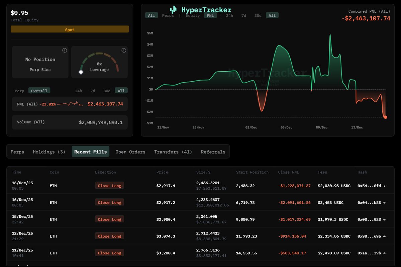Switch chart to Equity mode
The image size is (401, 267).
click(193, 15)
